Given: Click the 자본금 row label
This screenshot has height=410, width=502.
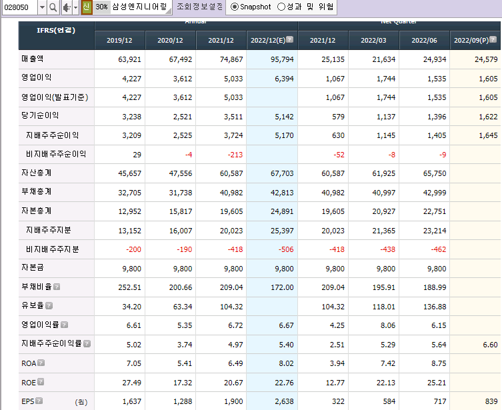Looking at the screenshot, I should tap(33, 267).
